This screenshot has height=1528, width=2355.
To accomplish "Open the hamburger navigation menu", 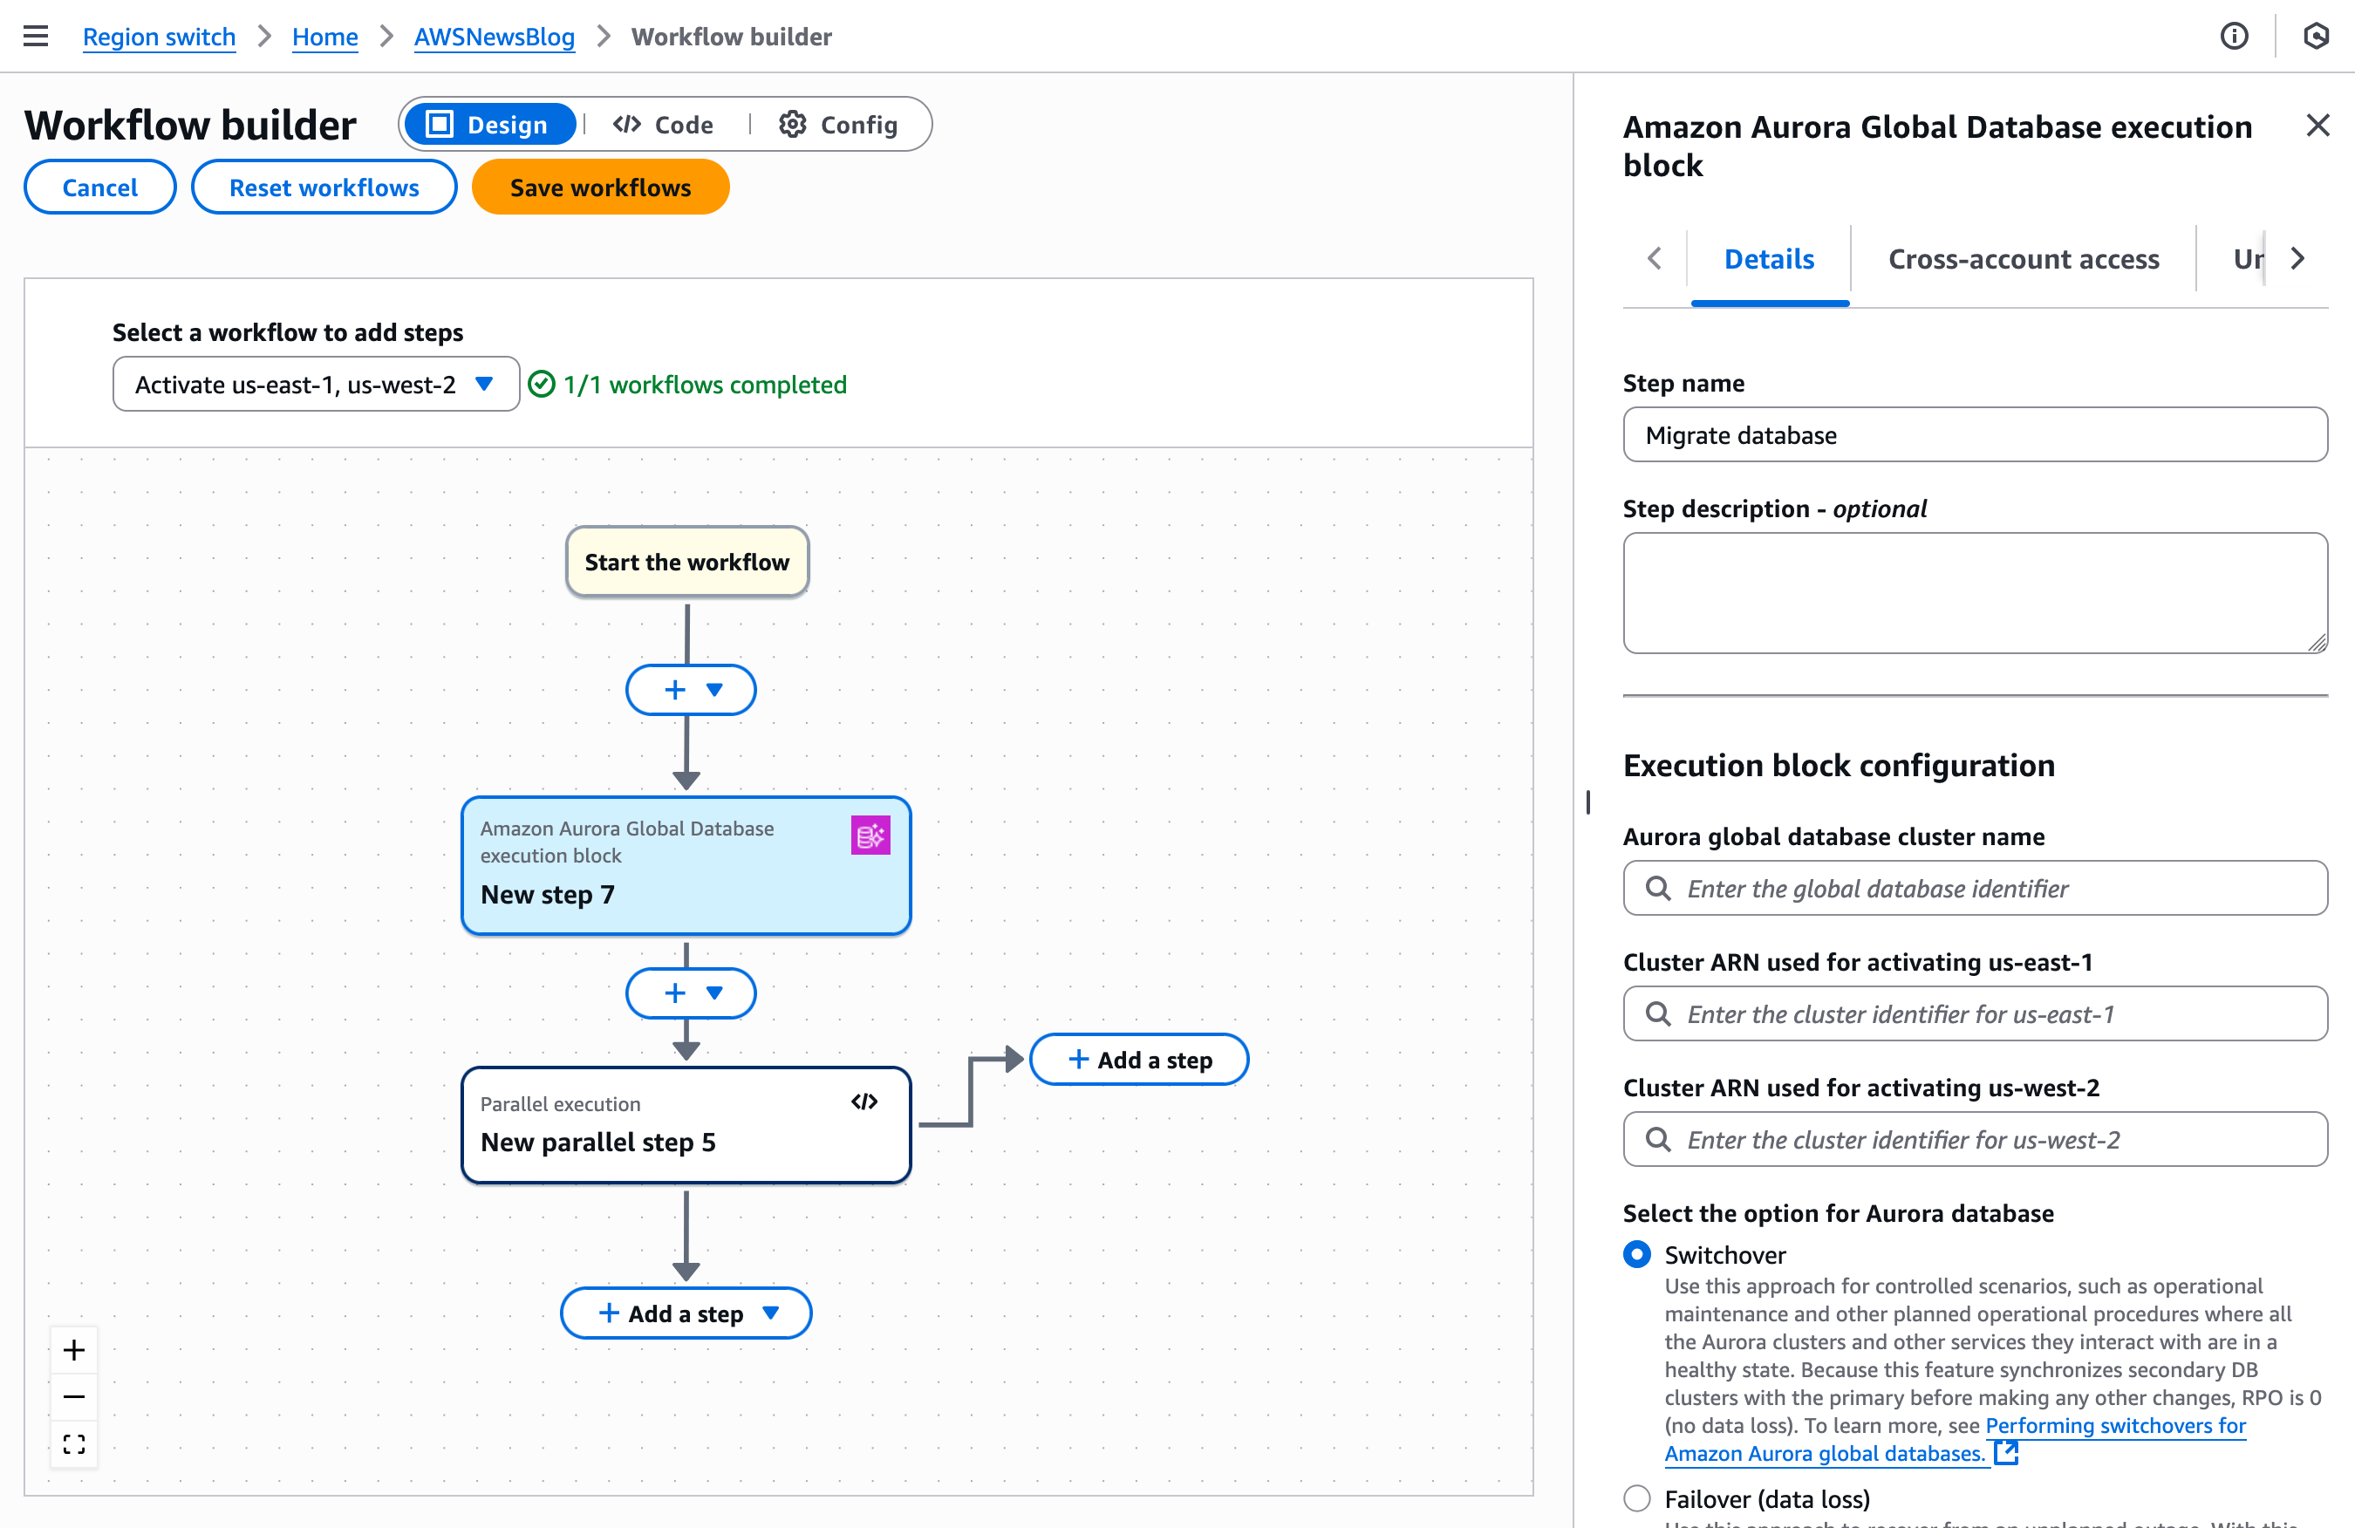I will (36, 37).
